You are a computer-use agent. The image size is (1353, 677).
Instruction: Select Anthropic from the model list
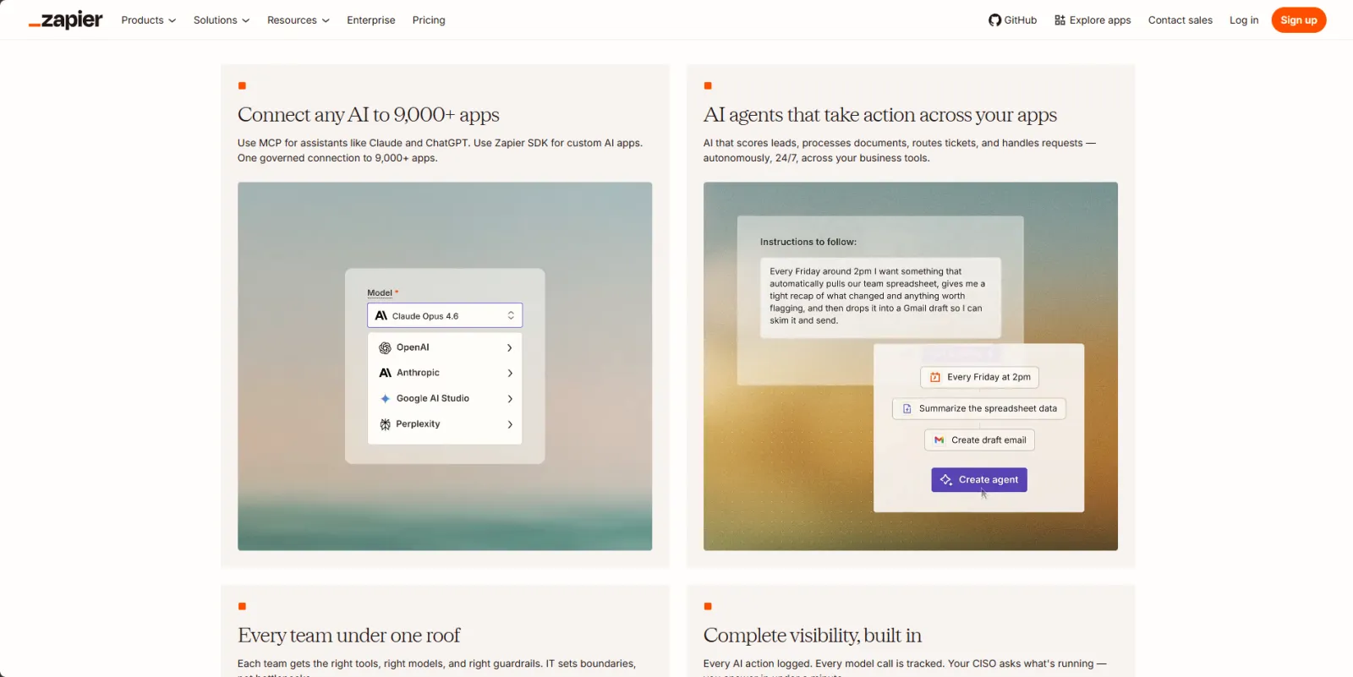(445, 373)
